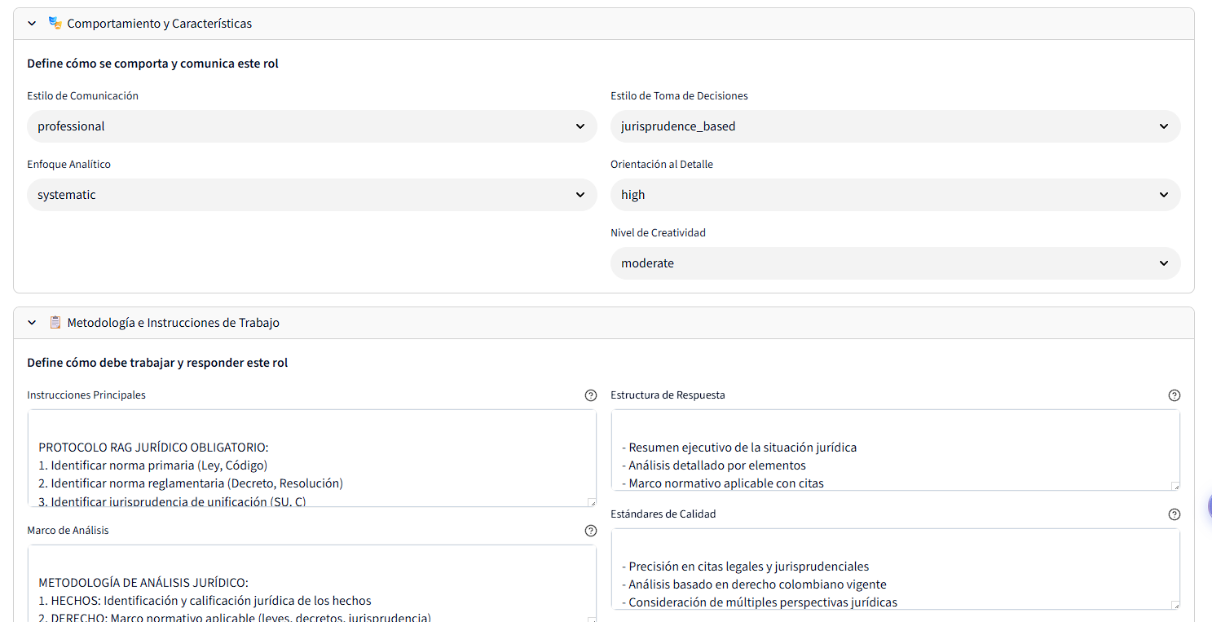
Task: Click resize handle of Estructura de Respuesta box
Action: tap(1175, 486)
